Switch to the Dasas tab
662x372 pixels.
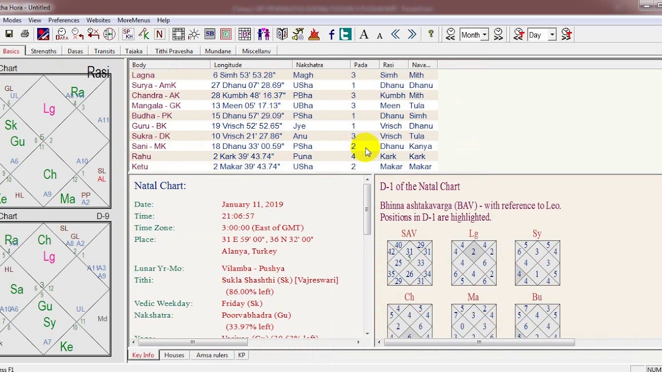[75, 51]
